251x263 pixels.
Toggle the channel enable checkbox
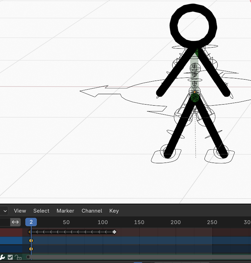tap(10, 257)
